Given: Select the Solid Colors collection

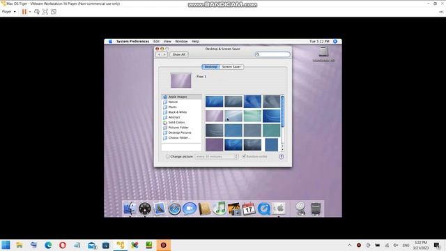Looking at the screenshot, I should pos(181,123).
